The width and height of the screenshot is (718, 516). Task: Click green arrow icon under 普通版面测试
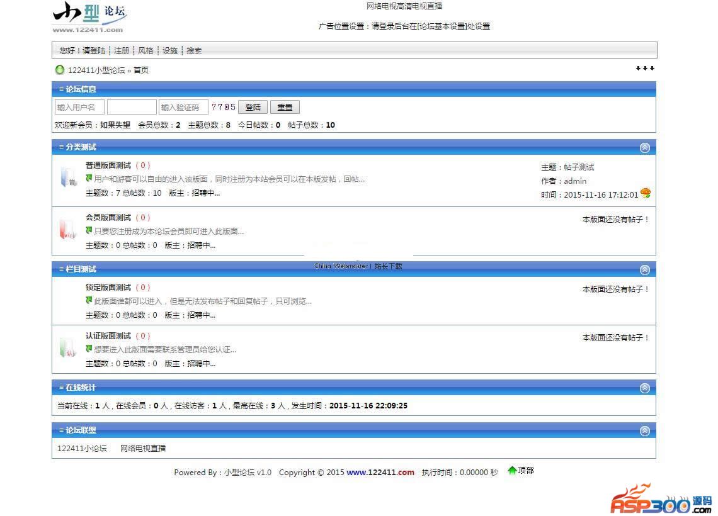(x=89, y=178)
